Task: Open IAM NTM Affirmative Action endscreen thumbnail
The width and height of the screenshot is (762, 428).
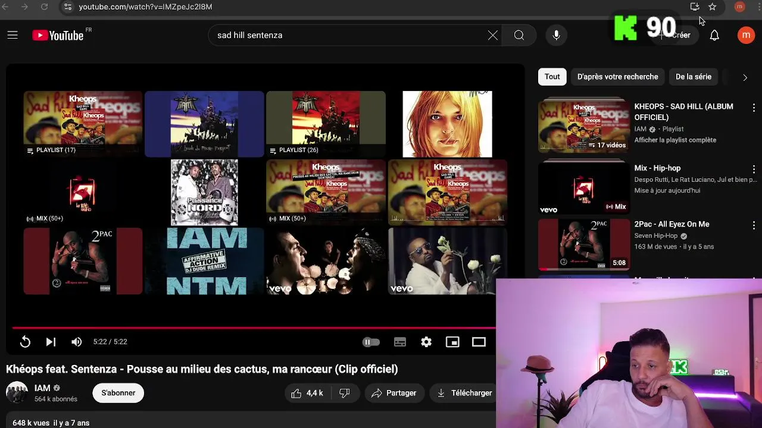Action: 204,261
